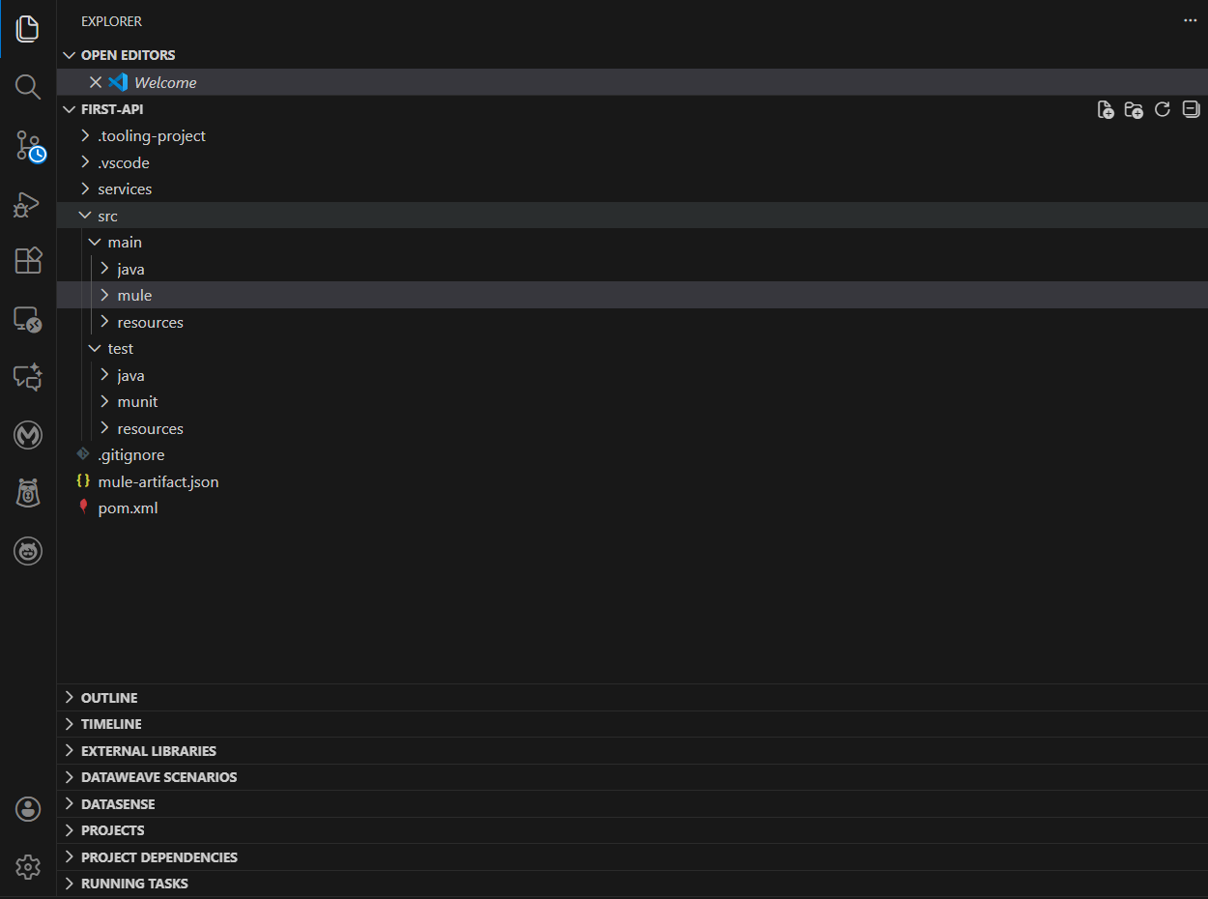The image size is (1208, 899).
Task: Open Run and Debug view
Action: point(28,204)
